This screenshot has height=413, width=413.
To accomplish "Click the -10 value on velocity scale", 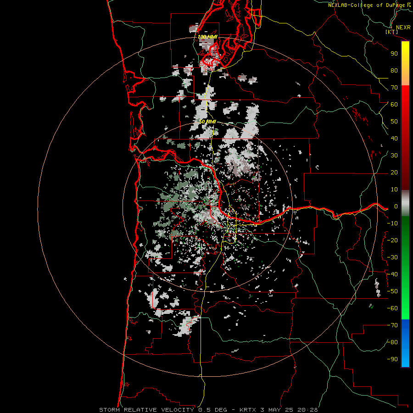I will 392,223.
